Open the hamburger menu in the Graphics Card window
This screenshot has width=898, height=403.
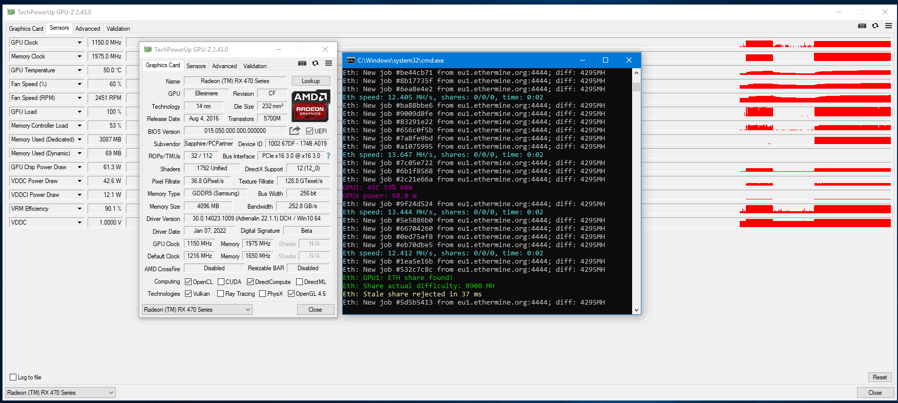click(x=328, y=63)
